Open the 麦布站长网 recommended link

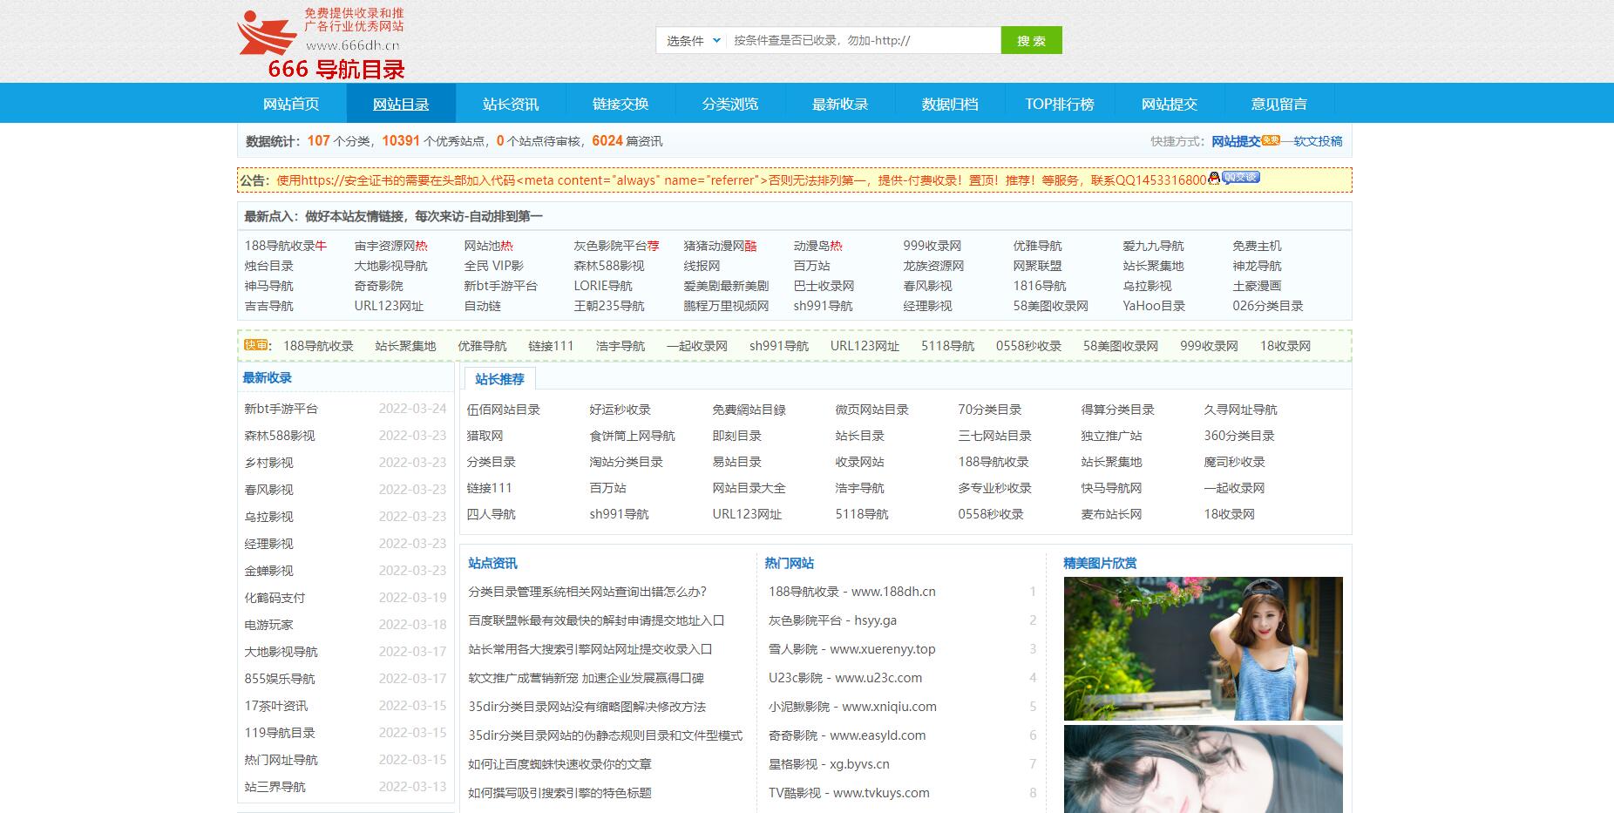click(1111, 514)
